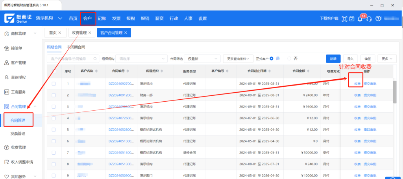The image size is (403, 179).
Task: Close the 收费管理 tab with its X
Action: point(90,33)
